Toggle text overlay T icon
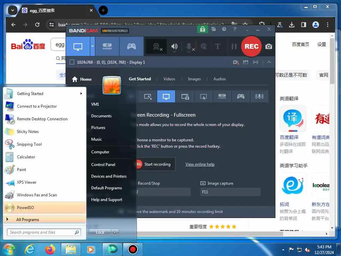The width and height of the screenshot is (341, 256). tap(217, 46)
